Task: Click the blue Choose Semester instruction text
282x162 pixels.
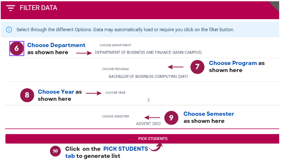Action: (x=209, y=114)
